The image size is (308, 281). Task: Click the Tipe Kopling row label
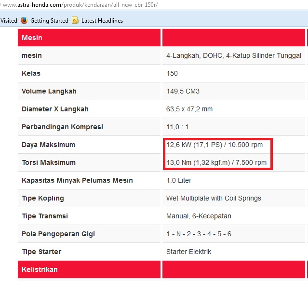click(x=42, y=198)
